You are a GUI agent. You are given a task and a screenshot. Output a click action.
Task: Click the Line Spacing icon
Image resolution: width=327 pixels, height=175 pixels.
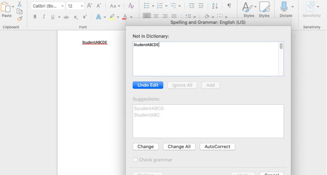click(188, 17)
